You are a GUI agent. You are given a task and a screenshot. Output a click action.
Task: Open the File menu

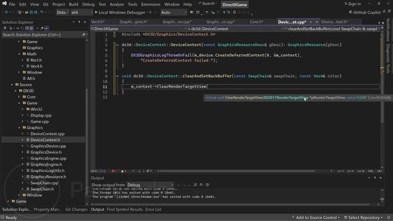pyautogui.click(x=12, y=4)
